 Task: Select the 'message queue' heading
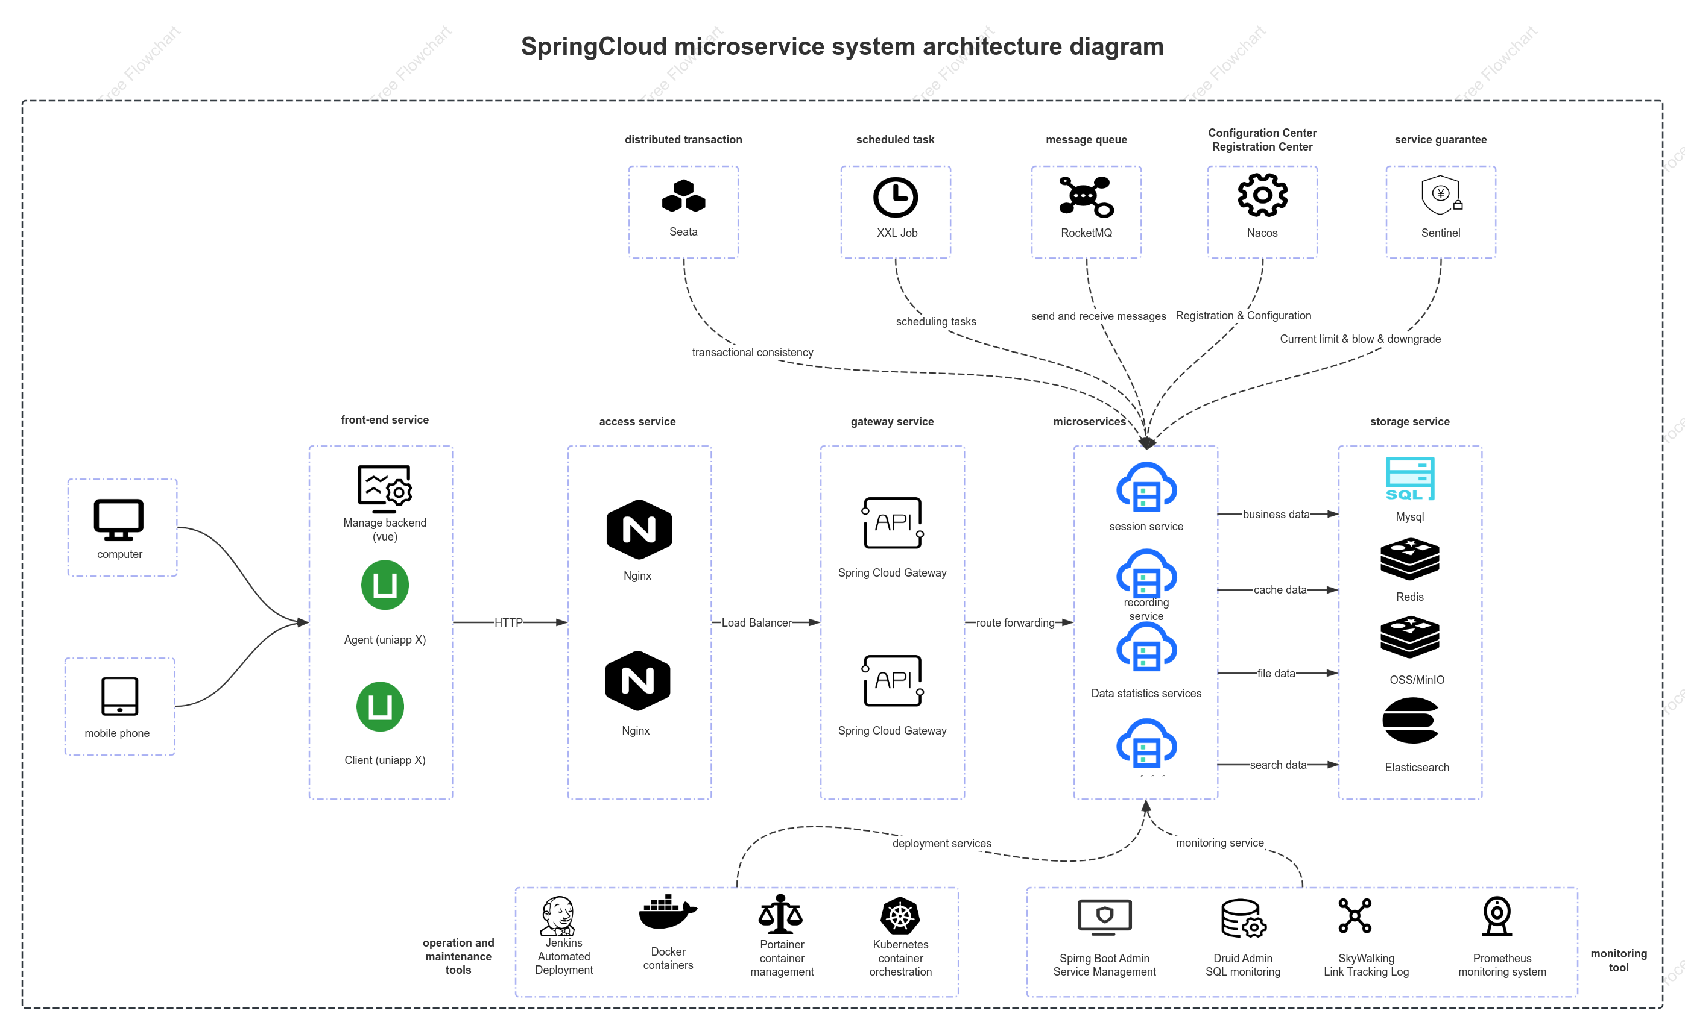[x=1086, y=139]
